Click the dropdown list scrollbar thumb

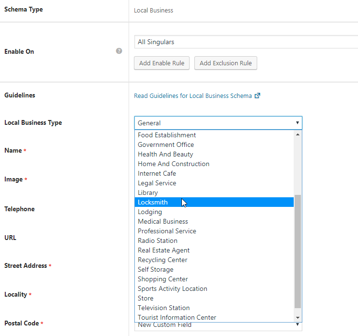pyautogui.click(x=298, y=251)
